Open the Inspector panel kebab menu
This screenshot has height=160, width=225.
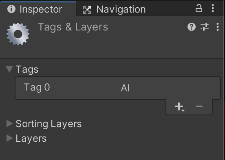213,8
